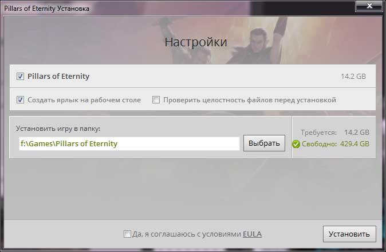Image resolution: width=386 pixels, height=252 pixels.
Task: Uncheck the Pillars of Eternity component checkbox
Action: pyautogui.click(x=20, y=77)
